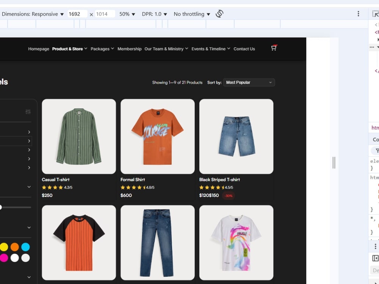Image resolution: width=379 pixels, height=284 pixels.
Task: Expand the Packages menu
Action: (102, 49)
